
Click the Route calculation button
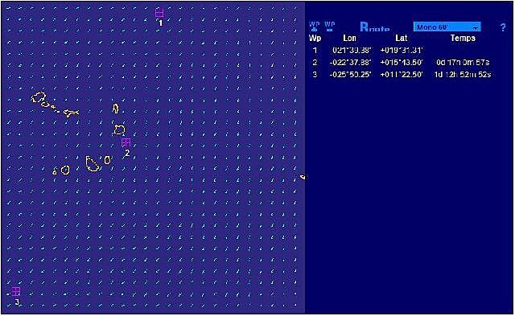pos(374,27)
